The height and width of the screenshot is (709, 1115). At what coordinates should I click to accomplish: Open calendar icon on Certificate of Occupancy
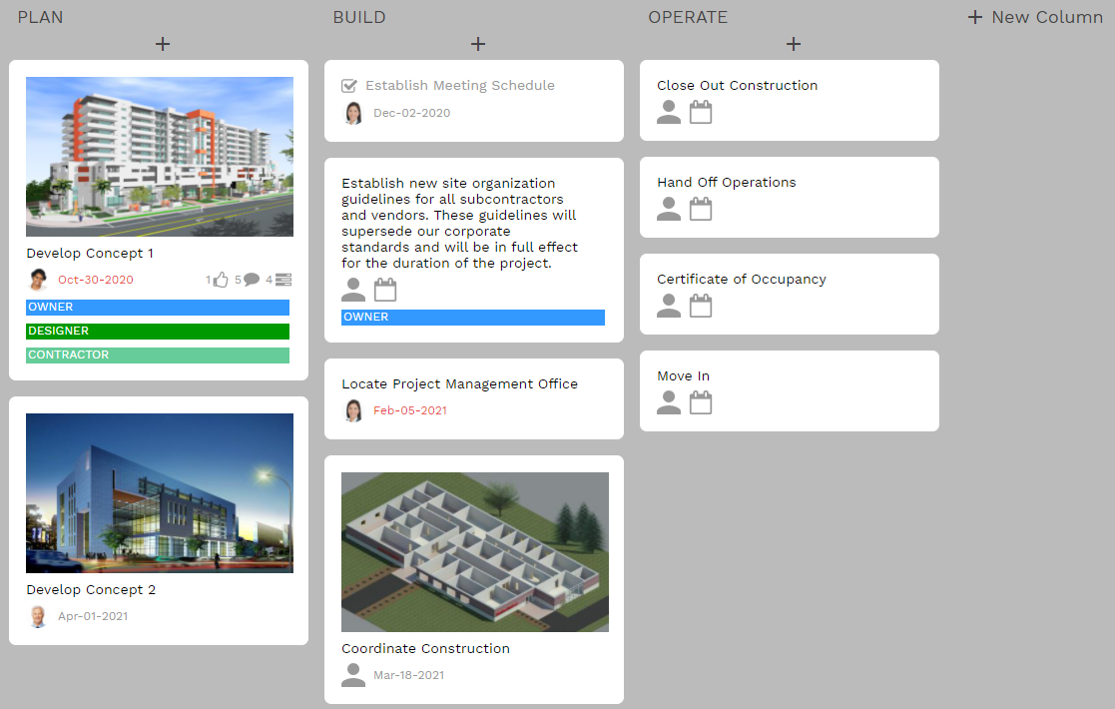[x=700, y=306]
